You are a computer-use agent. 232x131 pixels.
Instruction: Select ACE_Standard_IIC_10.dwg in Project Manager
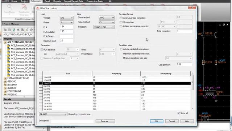21,75
